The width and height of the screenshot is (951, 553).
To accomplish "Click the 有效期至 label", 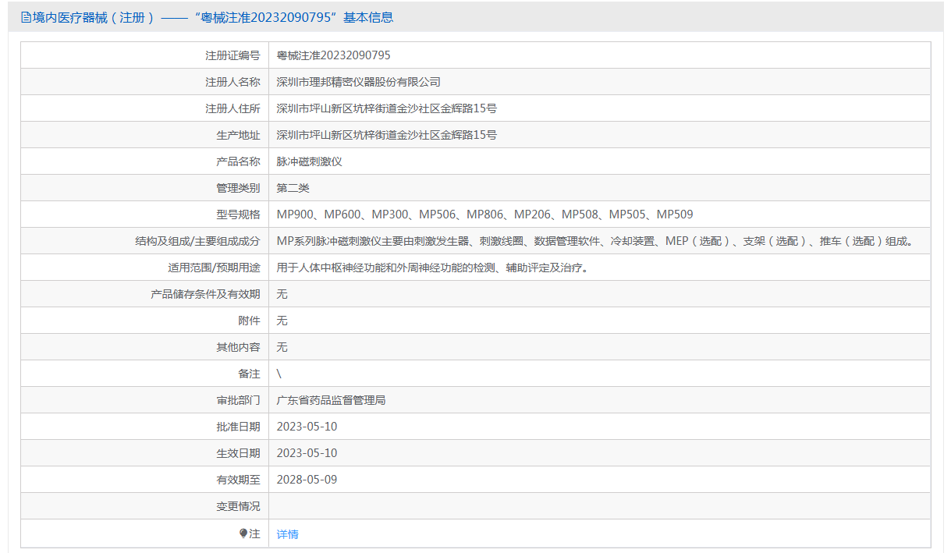I will click(238, 480).
